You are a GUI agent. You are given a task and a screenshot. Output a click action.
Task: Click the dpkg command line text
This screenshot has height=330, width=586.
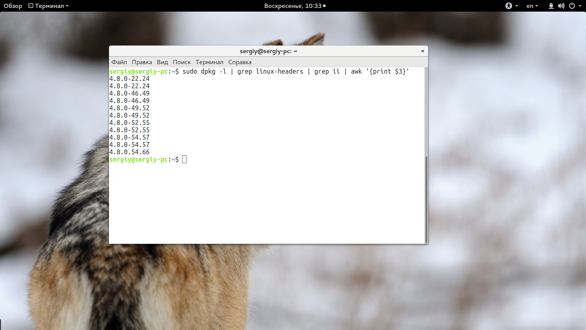[296, 71]
